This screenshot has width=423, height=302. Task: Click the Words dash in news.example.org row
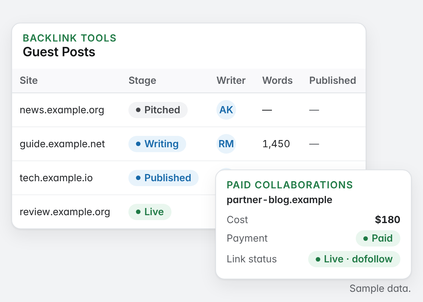coord(267,110)
